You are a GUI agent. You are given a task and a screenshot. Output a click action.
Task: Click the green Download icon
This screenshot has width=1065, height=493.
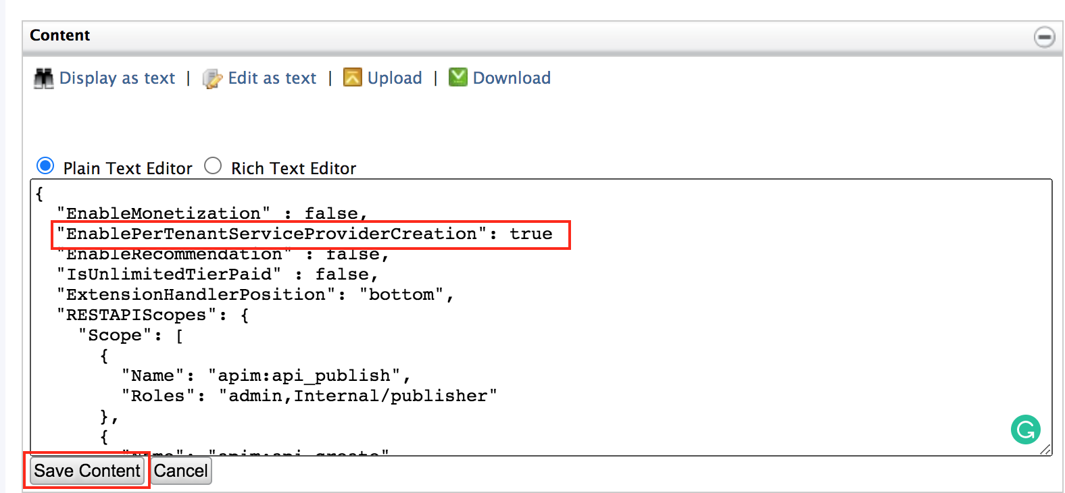coord(458,77)
